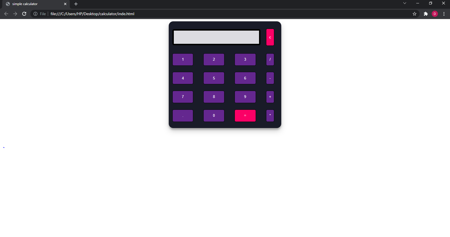Minimize the browser window
Screen dimensions: 450x237
tap(418, 3)
